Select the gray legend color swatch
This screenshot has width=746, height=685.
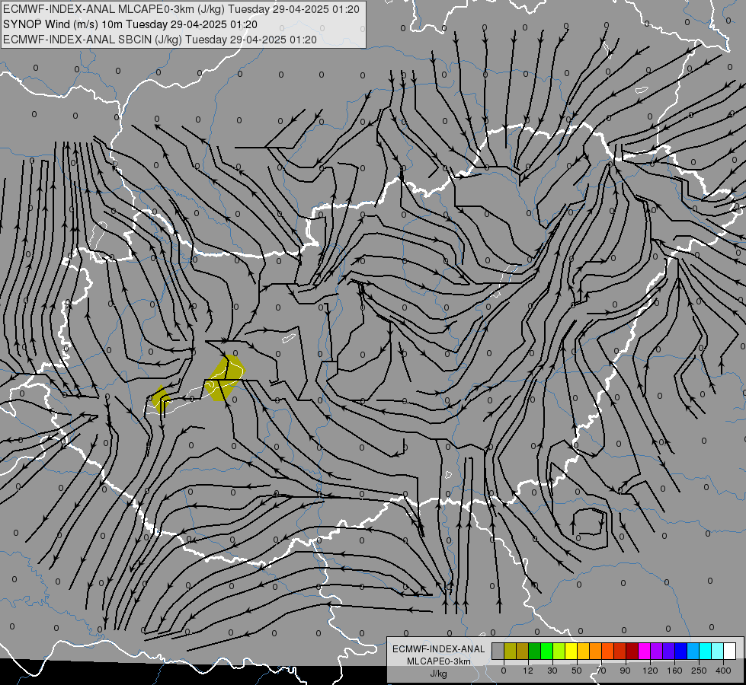click(498, 651)
